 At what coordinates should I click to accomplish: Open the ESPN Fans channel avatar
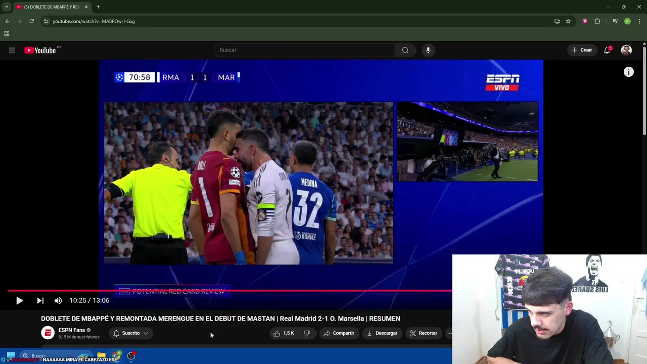click(48, 333)
